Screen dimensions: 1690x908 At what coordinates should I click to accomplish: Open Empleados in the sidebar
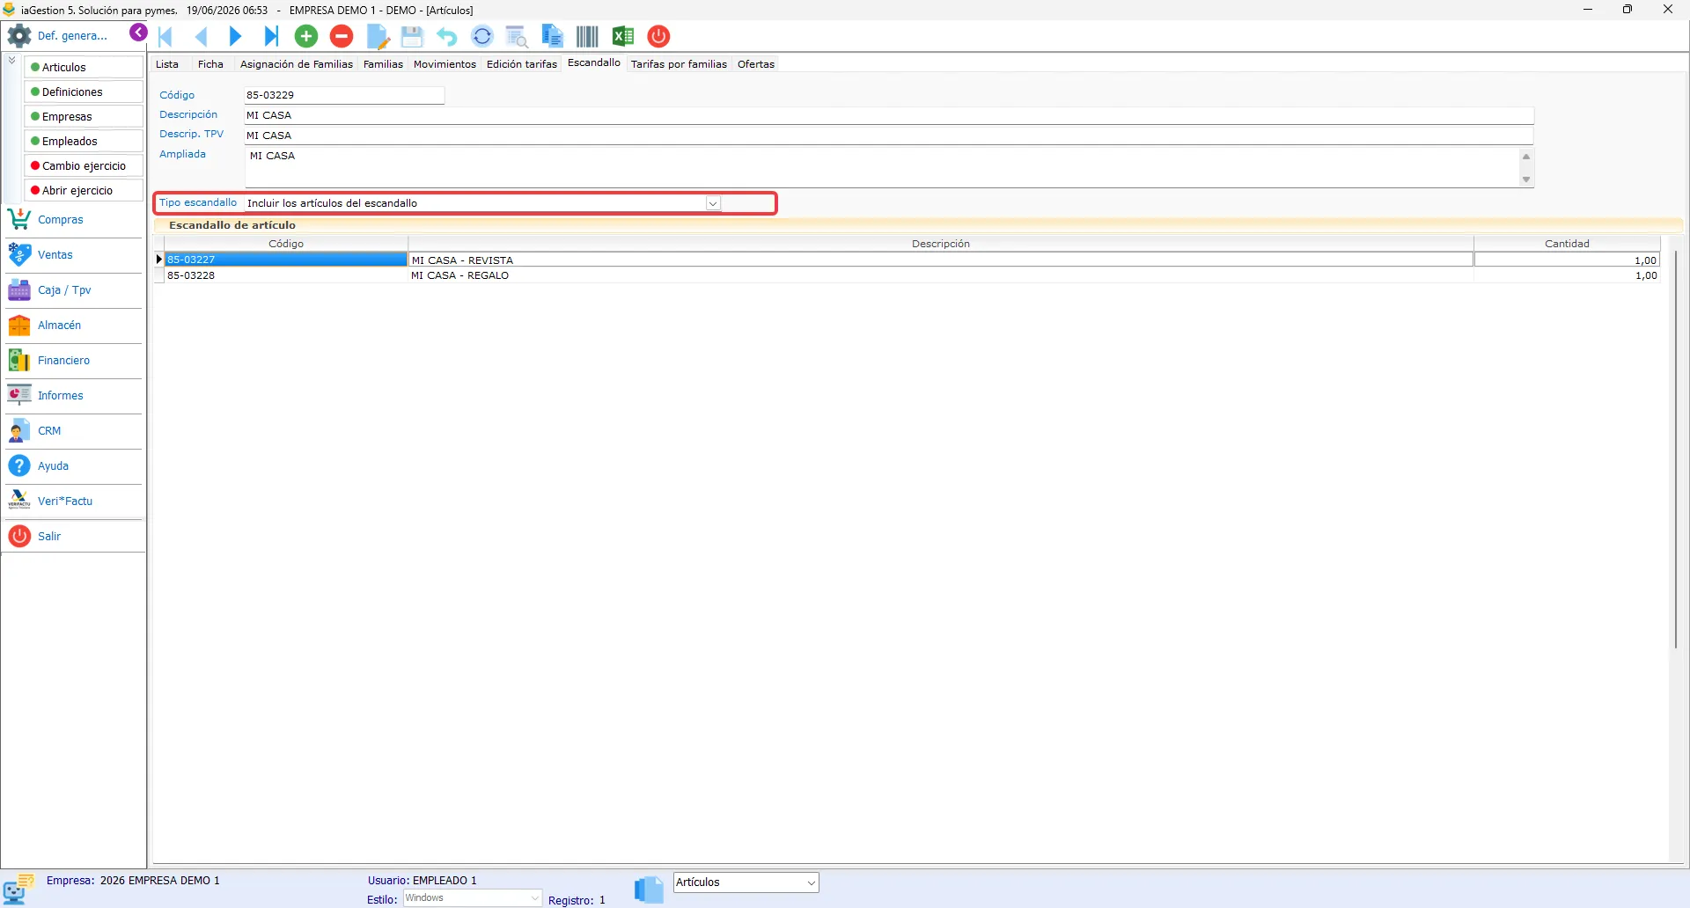tap(84, 141)
